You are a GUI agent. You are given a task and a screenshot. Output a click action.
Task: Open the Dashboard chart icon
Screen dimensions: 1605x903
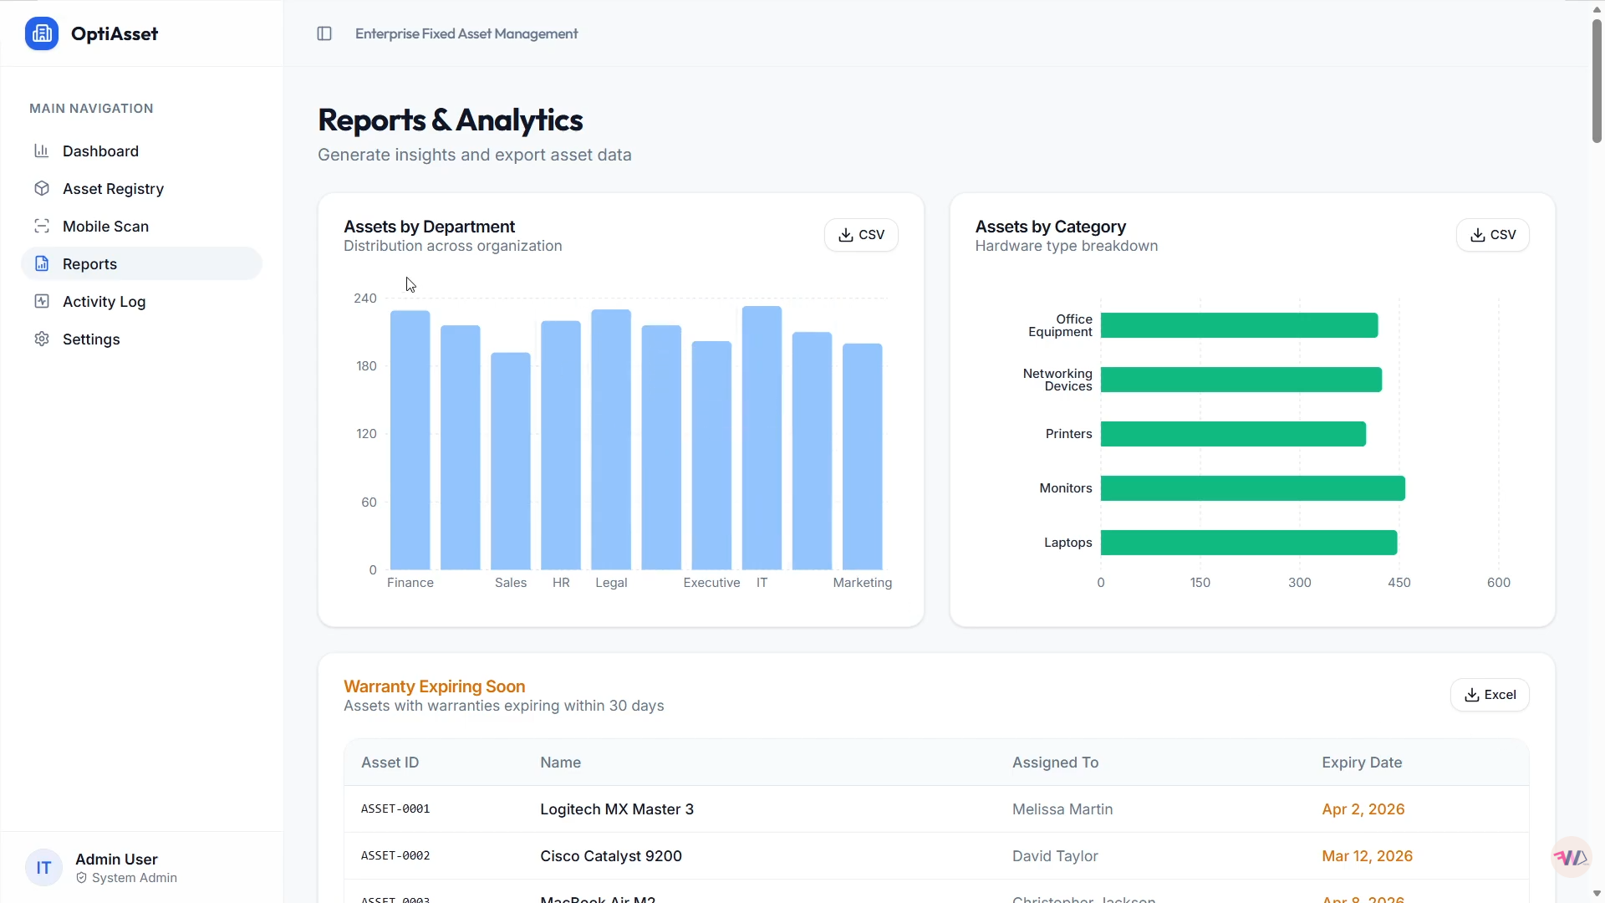42,150
